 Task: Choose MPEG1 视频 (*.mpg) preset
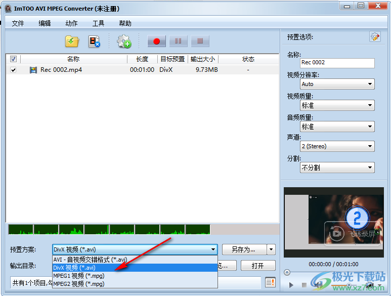(x=135, y=276)
